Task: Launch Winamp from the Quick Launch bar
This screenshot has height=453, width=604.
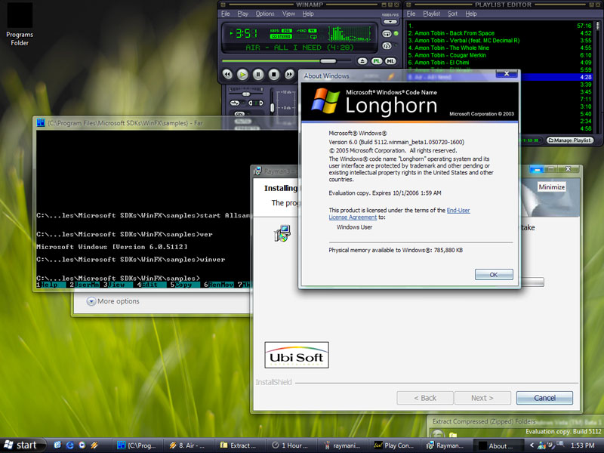Action: [94, 445]
